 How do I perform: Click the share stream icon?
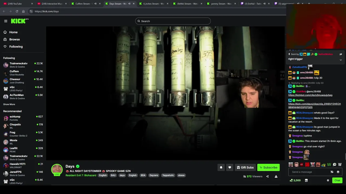[267, 176]
